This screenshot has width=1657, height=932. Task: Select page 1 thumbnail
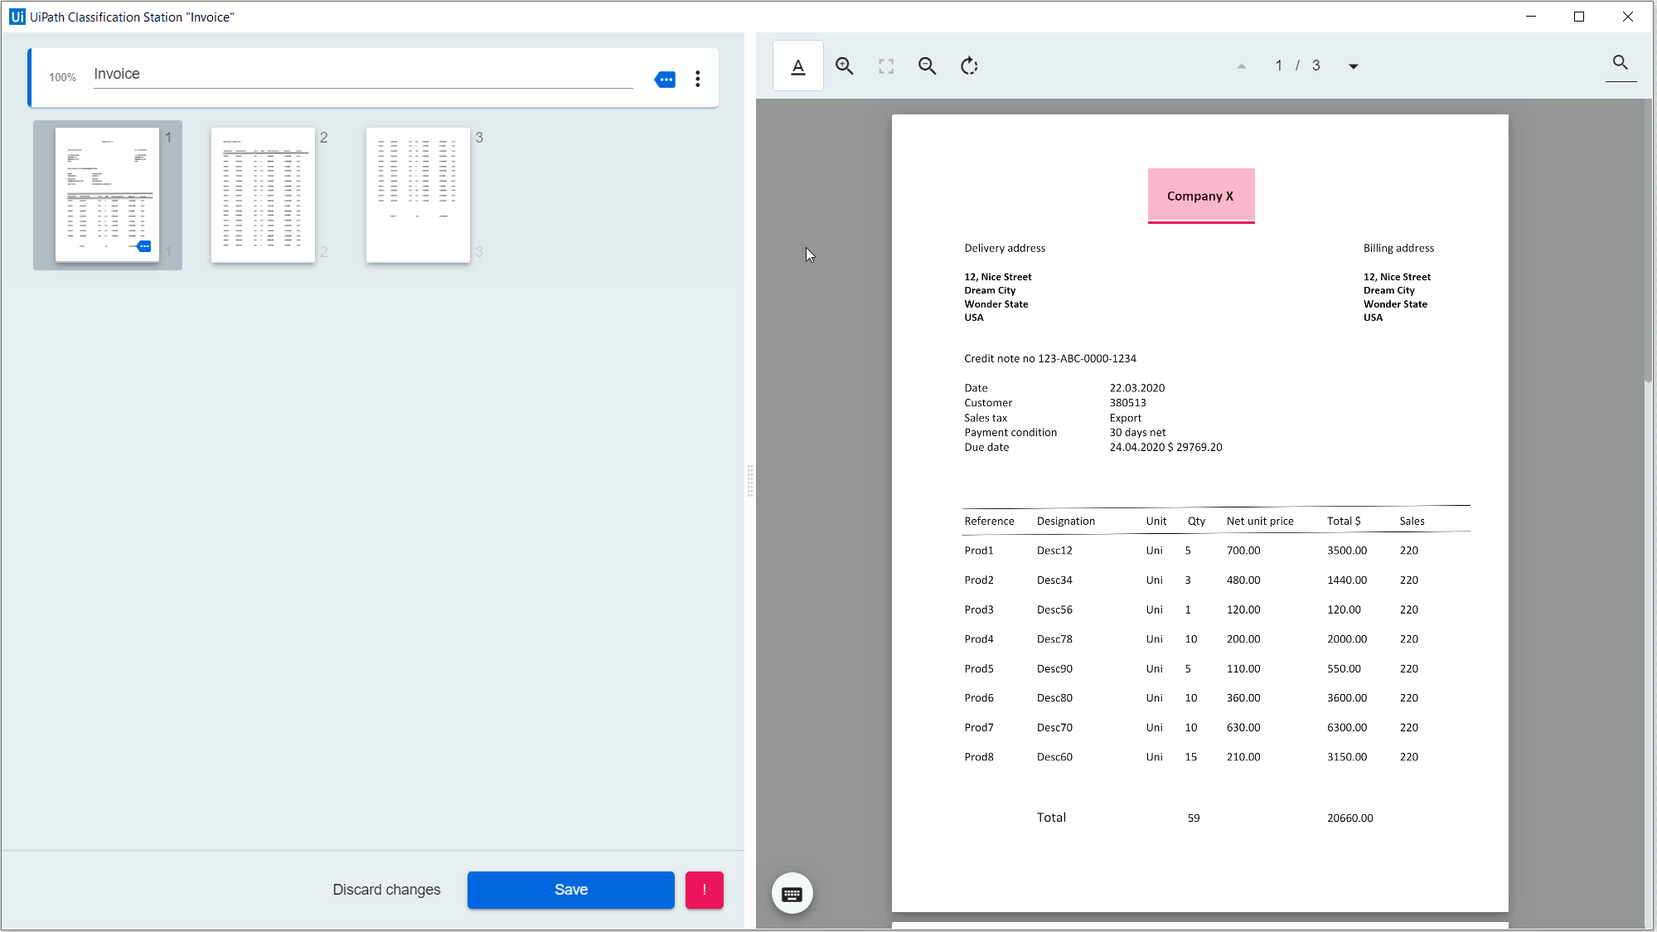tap(107, 195)
